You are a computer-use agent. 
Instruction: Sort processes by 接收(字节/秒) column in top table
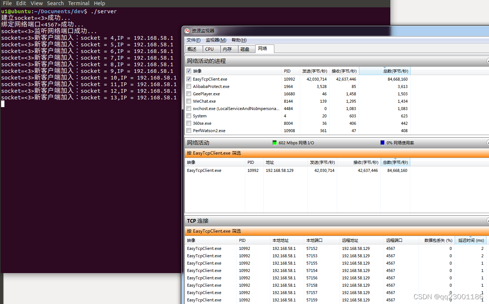point(344,71)
